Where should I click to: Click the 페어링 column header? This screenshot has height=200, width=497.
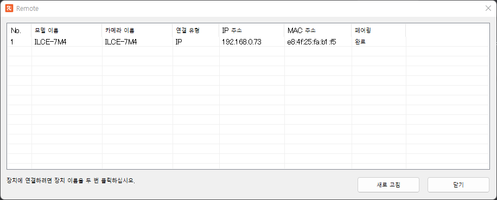click(379, 31)
